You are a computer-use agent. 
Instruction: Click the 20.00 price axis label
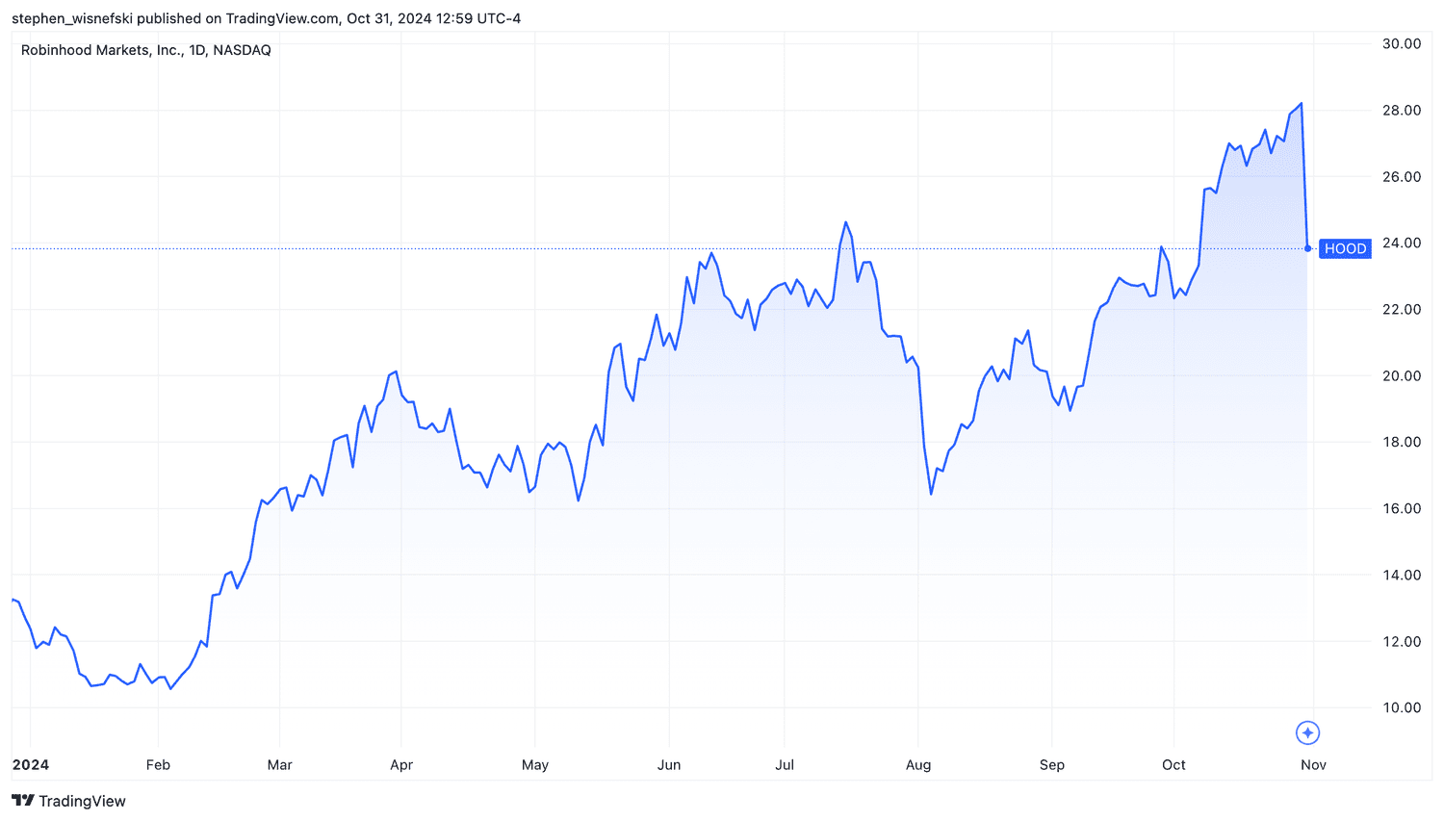[x=1402, y=375]
